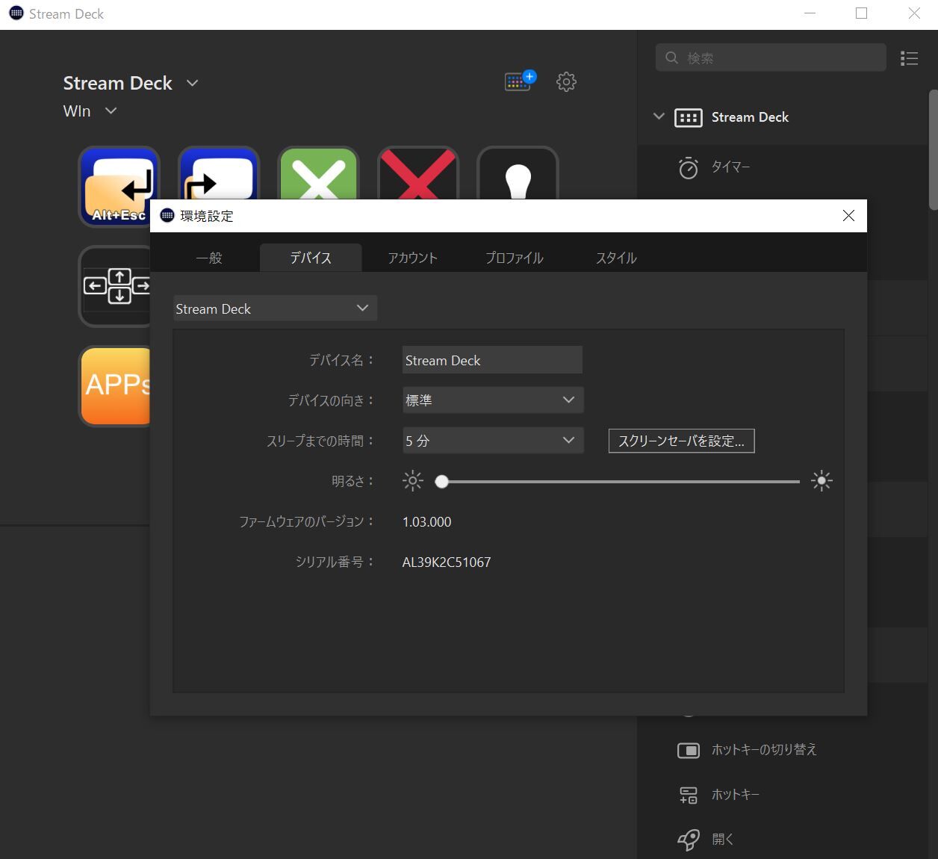The height and width of the screenshot is (859, 938).
Task: Open the プロファイル tab
Action: (515, 258)
